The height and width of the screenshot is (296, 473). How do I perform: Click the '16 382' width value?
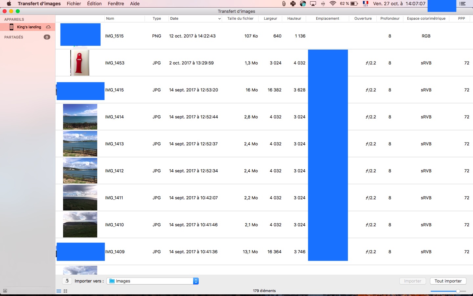pos(275,90)
